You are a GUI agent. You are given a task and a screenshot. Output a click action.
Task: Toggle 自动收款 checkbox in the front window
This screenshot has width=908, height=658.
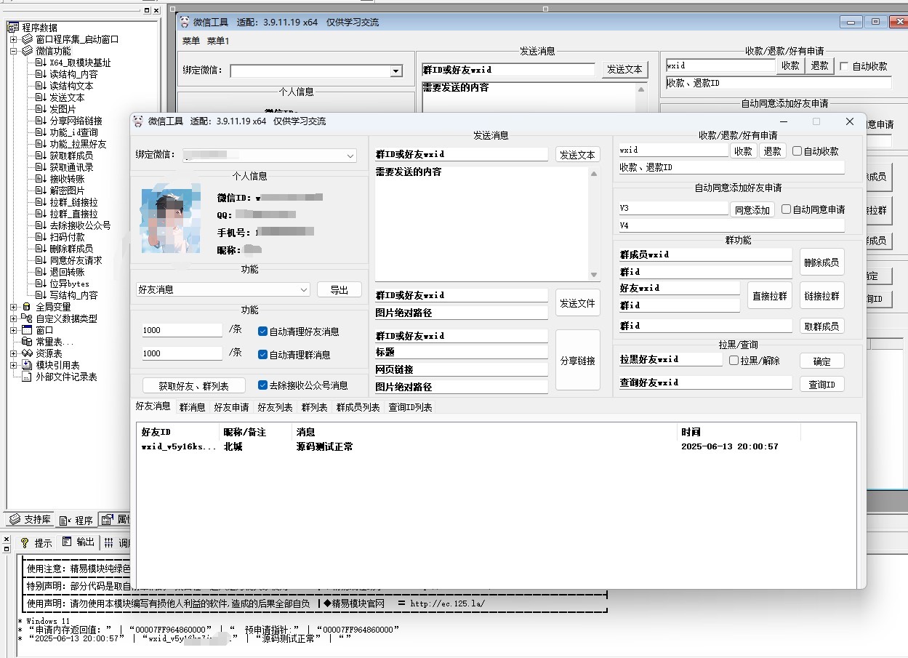tap(797, 151)
